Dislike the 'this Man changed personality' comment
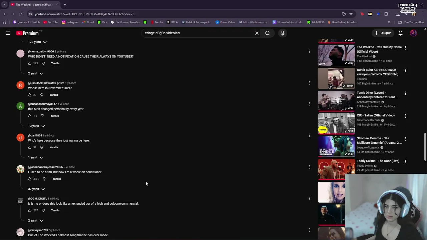The width and height of the screenshot is (427, 240). click(x=42, y=116)
